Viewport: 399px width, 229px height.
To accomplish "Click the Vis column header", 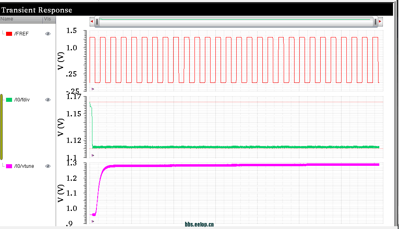I will (x=49, y=20).
